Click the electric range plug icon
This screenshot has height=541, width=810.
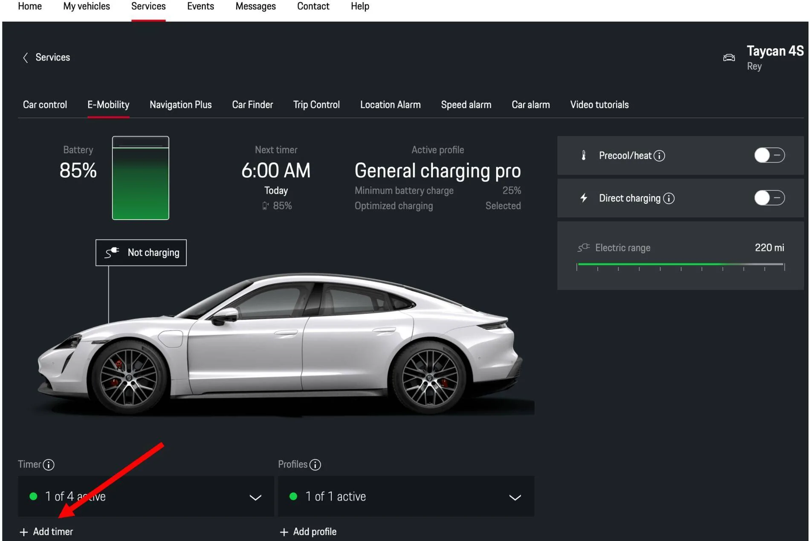[x=584, y=247]
